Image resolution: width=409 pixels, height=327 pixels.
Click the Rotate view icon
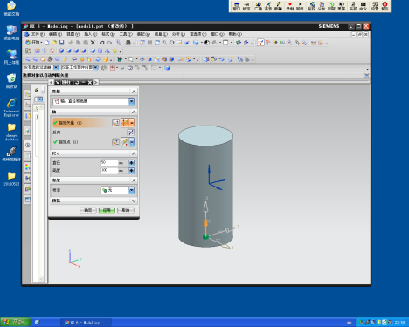[171, 43]
